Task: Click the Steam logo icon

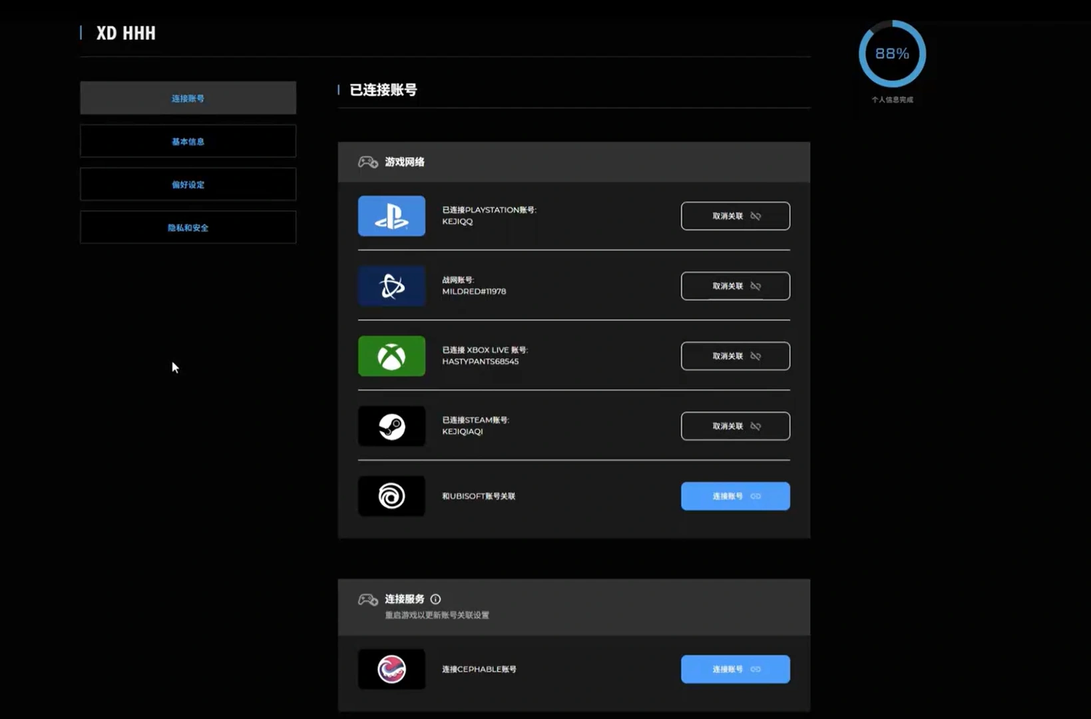Action: (391, 426)
